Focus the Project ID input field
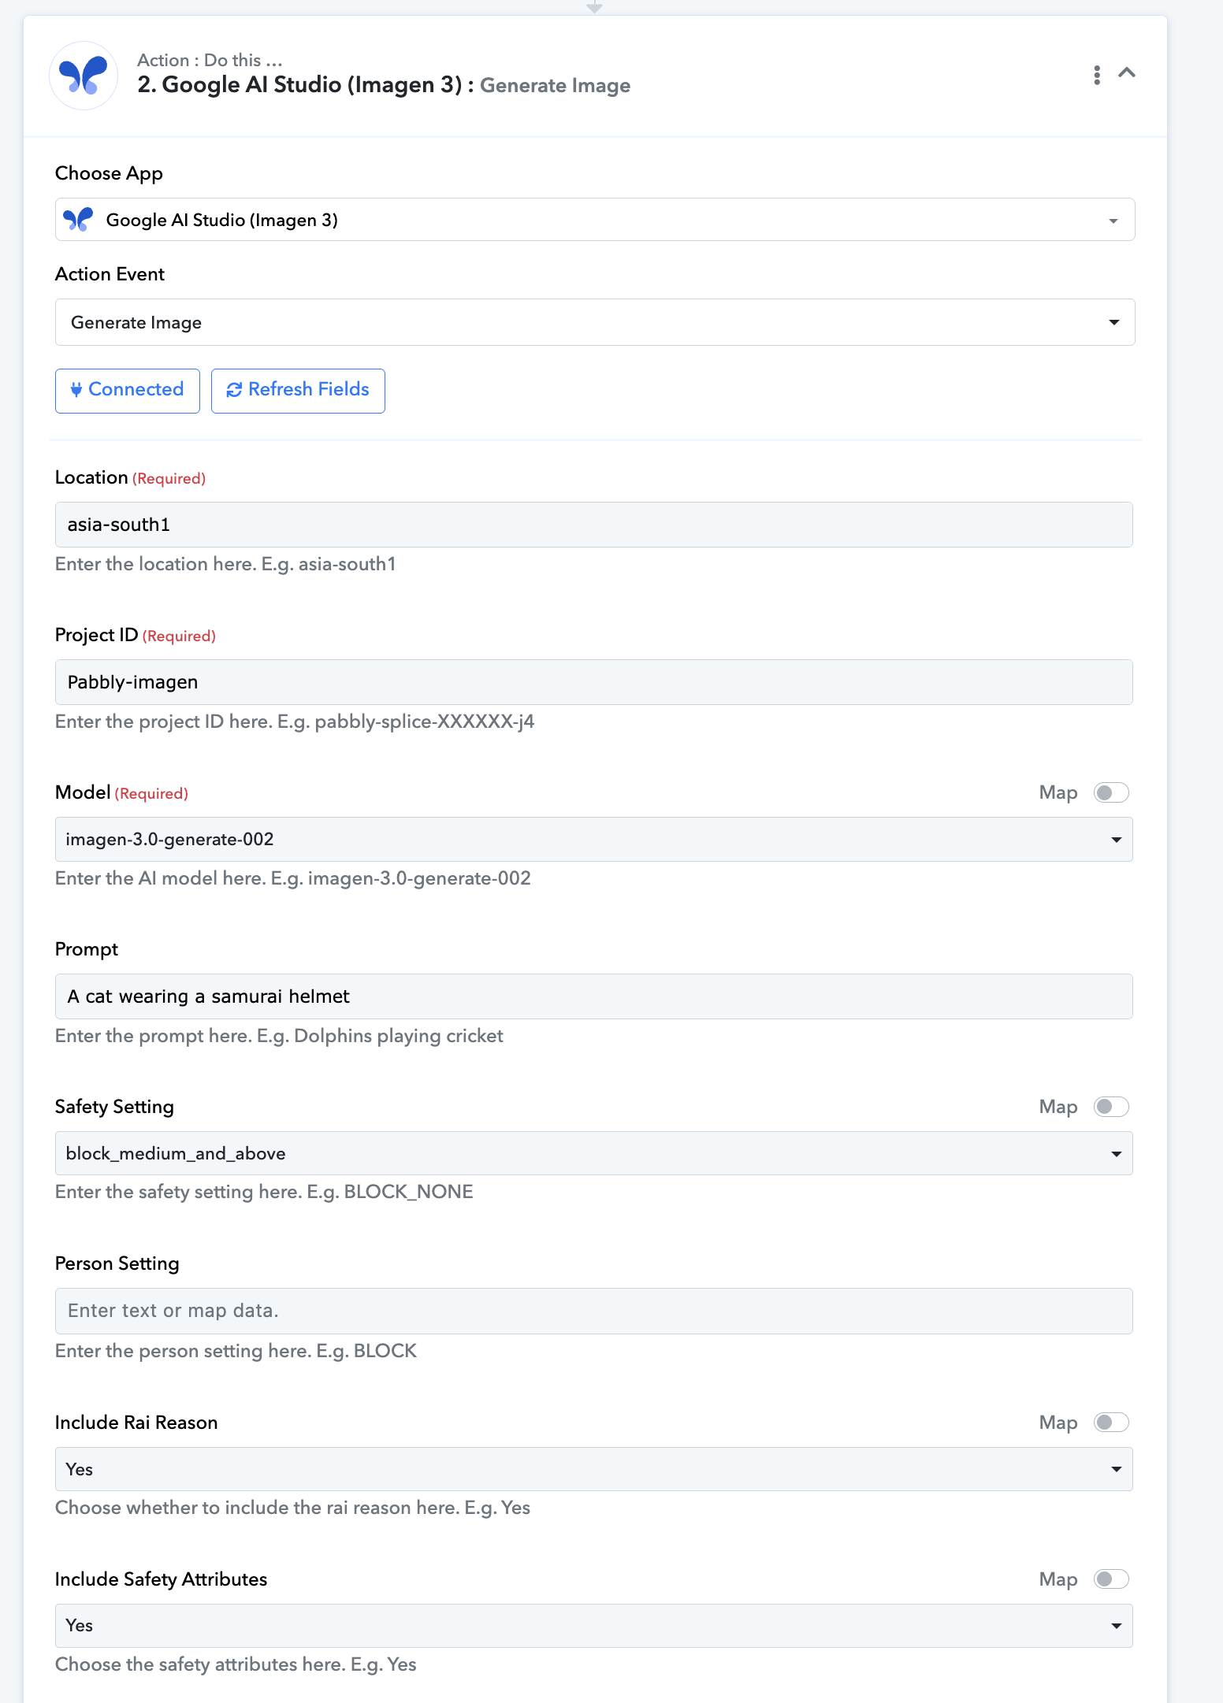The image size is (1223, 1703). pyautogui.click(x=594, y=682)
